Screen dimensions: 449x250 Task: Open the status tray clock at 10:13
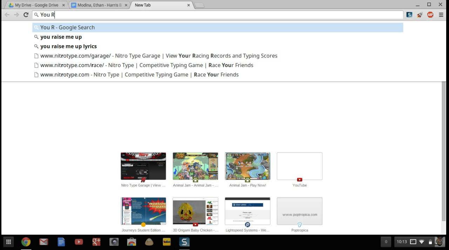(x=402, y=242)
